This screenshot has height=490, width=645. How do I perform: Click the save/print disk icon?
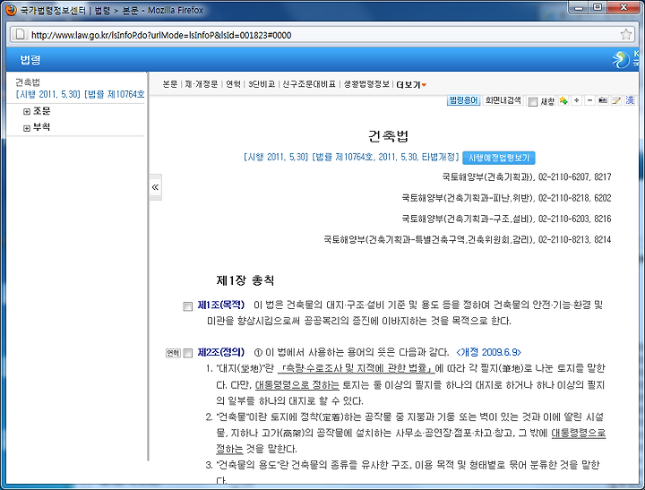click(603, 100)
